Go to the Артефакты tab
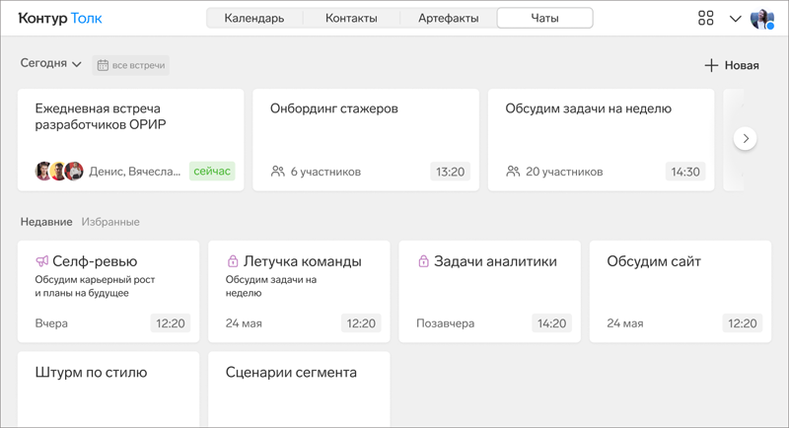 pos(448,18)
